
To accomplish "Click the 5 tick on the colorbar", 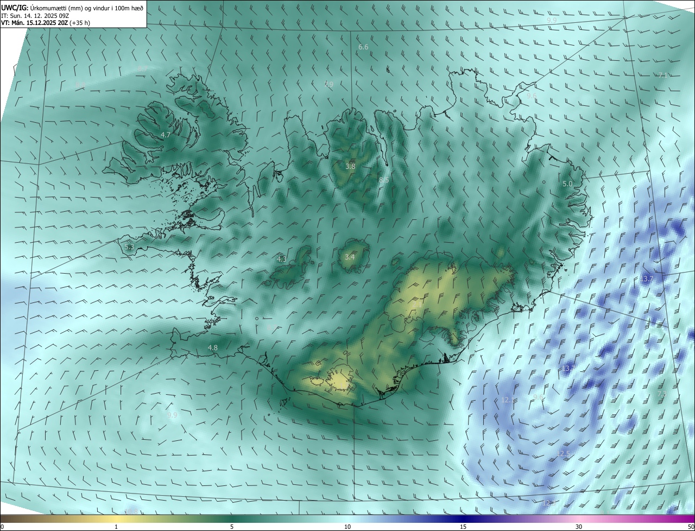I will [232, 527].
